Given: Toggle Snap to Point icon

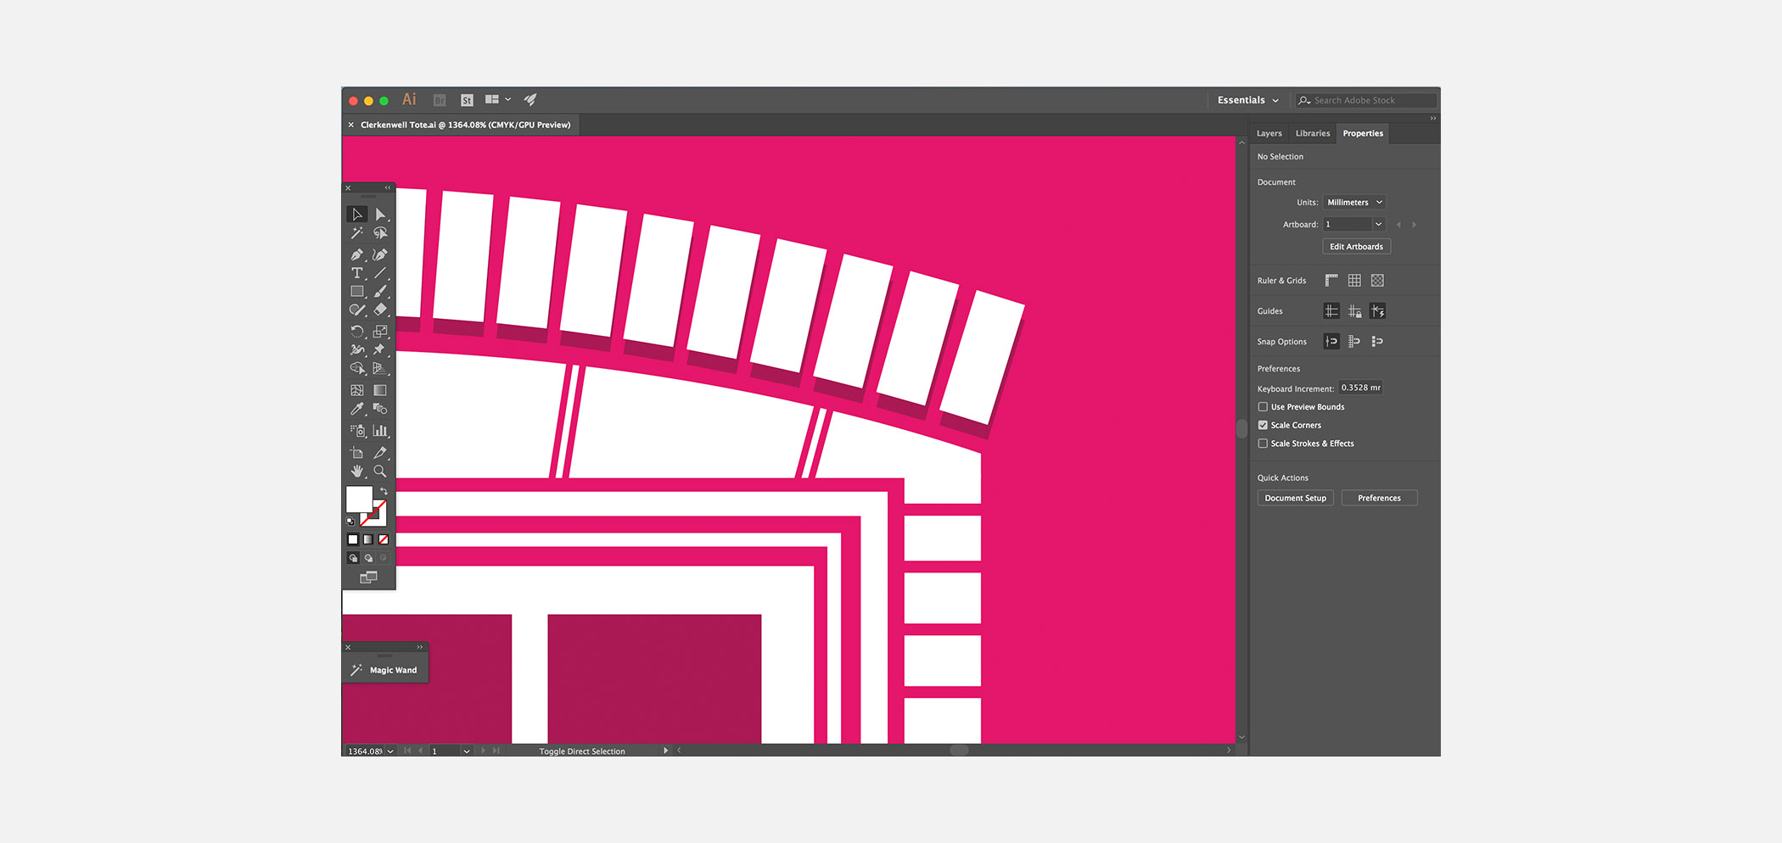Looking at the screenshot, I should (1331, 342).
